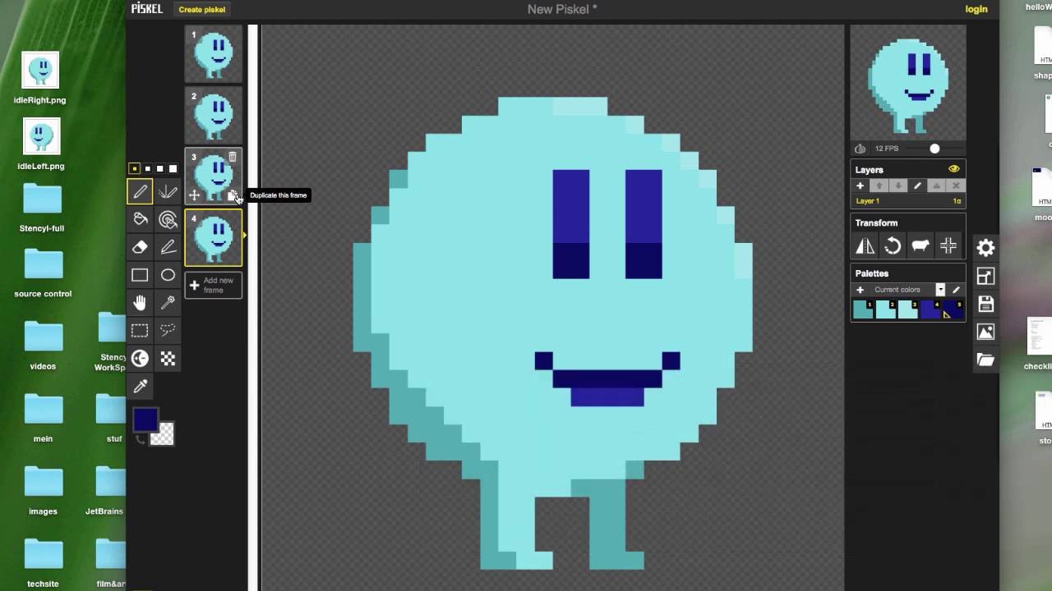The width and height of the screenshot is (1052, 591).
Task: Open the Resize panel
Action: coord(985,277)
